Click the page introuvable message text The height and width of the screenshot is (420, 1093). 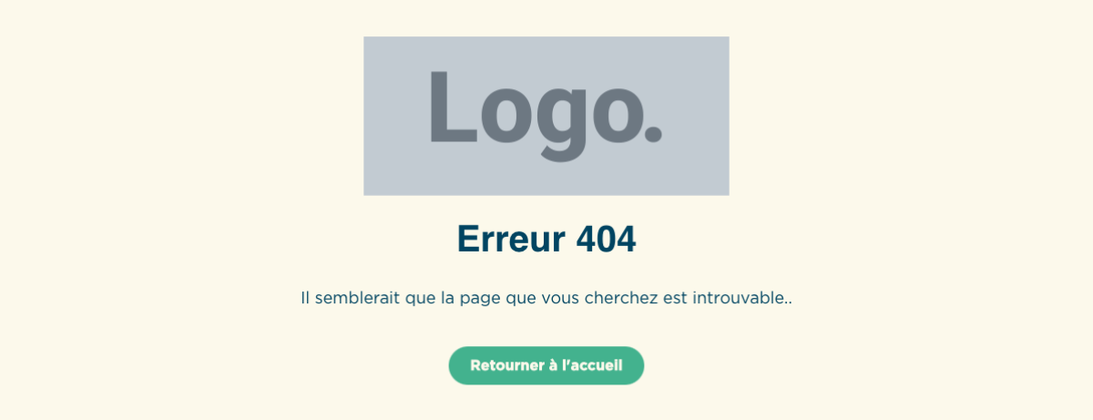tap(546, 298)
